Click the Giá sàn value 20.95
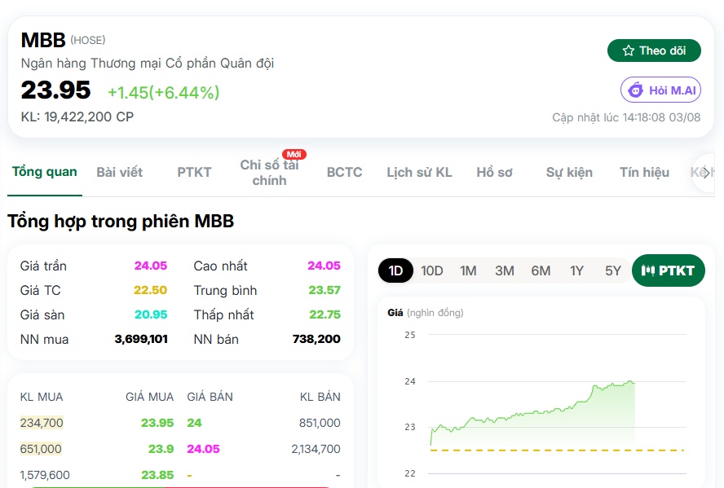724x488 pixels. (151, 314)
